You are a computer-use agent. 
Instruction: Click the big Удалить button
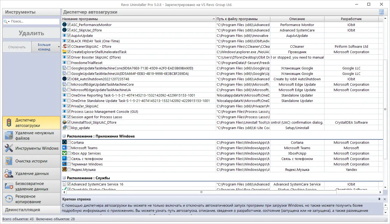click(x=31, y=33)
